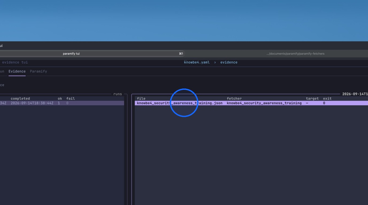Click the "fetcher" column header
The height and width of the screenshot is (205, 368).
(234, 99)
